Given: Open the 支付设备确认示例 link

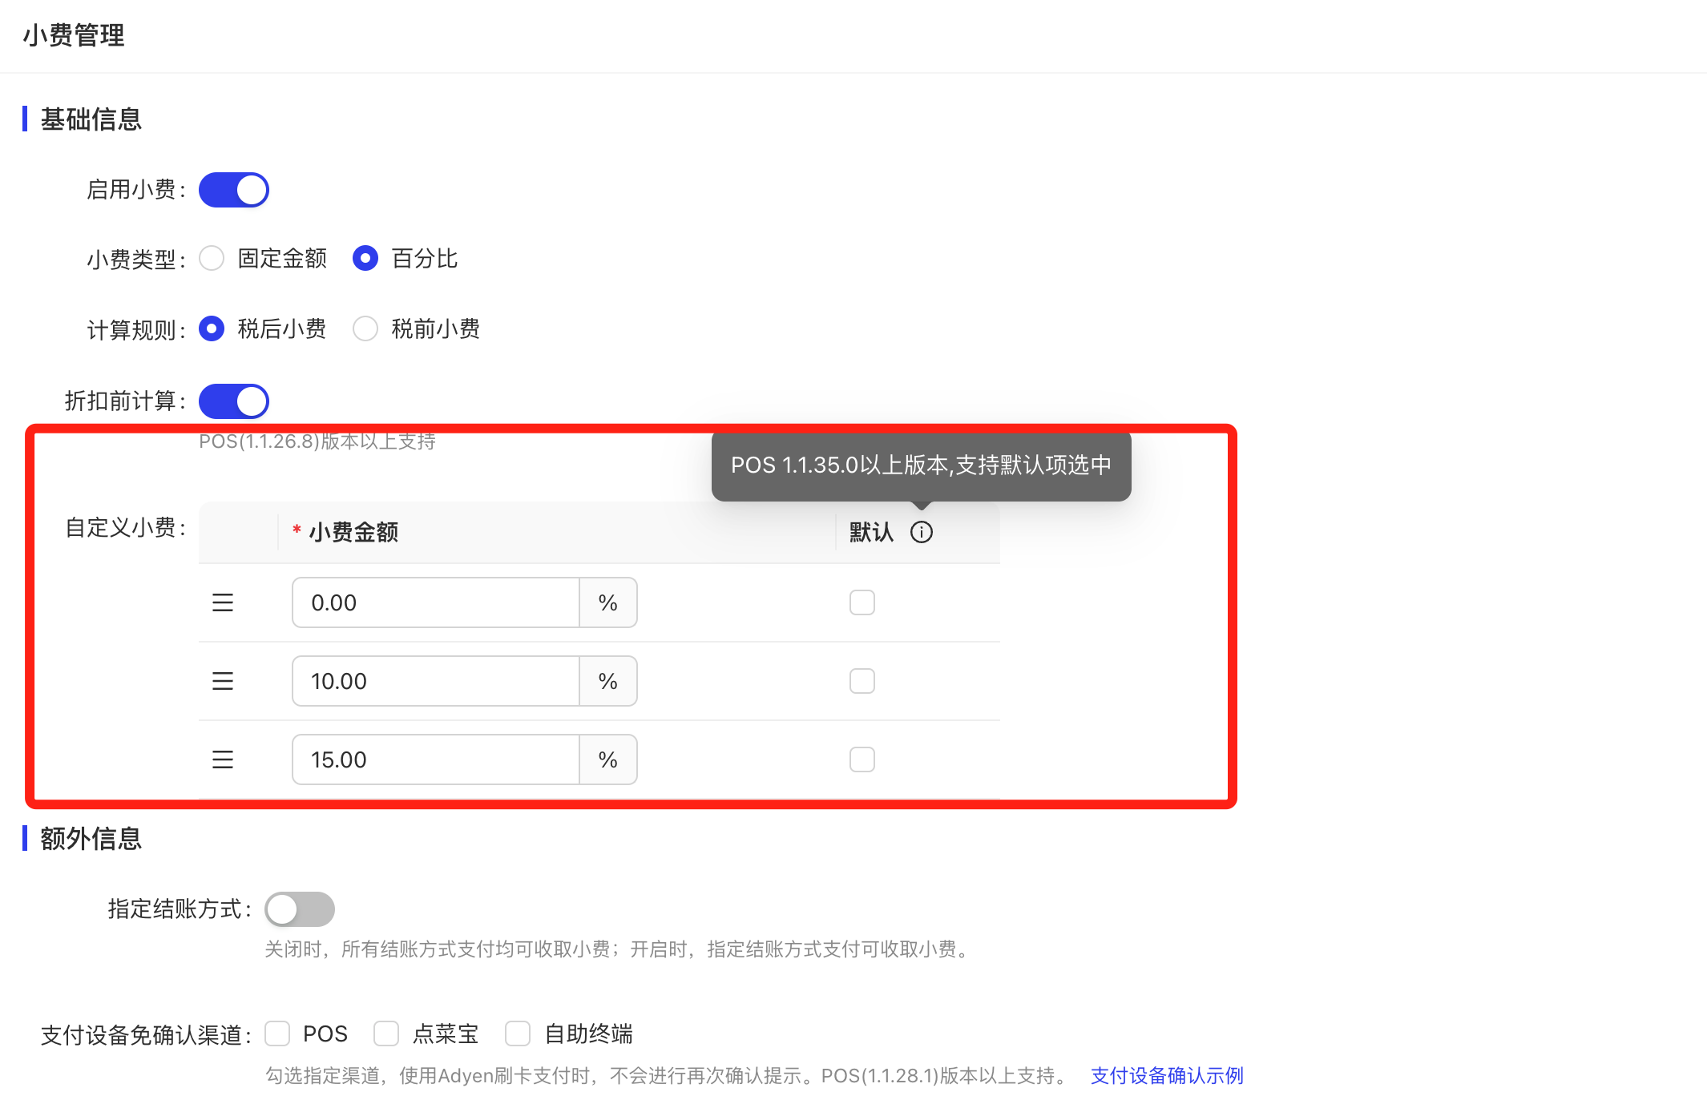Looking at the screenshot, I should (1167, 1075).
